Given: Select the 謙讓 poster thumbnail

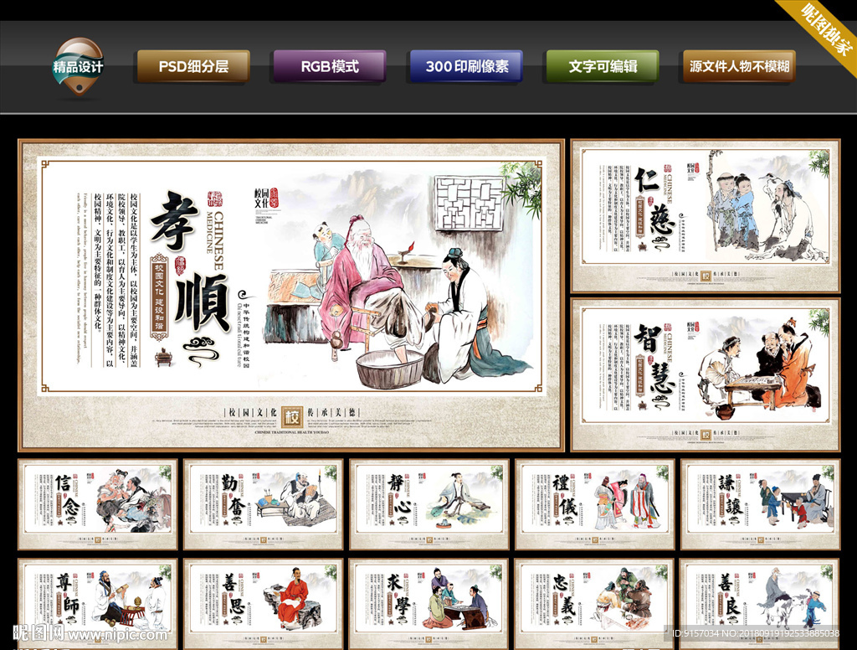Looking at the screenshot, I should (760, 504).
